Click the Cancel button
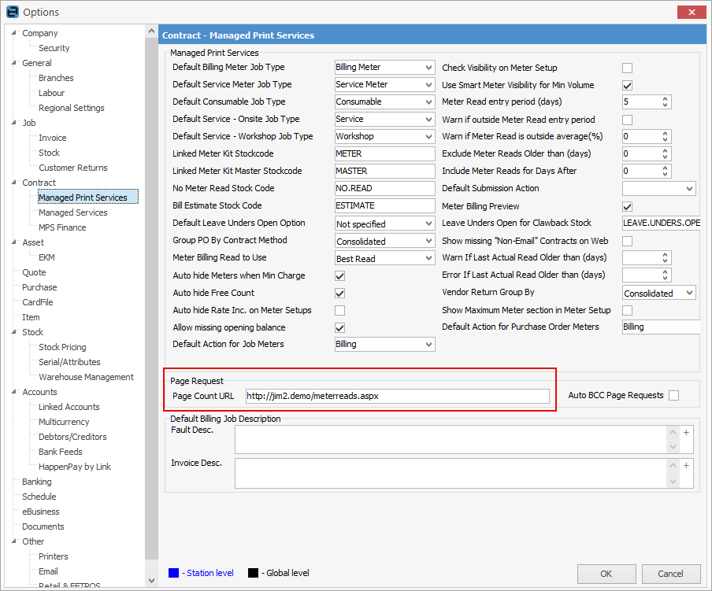The width and height of the screenshot is (712, 591). click(671, 574)
